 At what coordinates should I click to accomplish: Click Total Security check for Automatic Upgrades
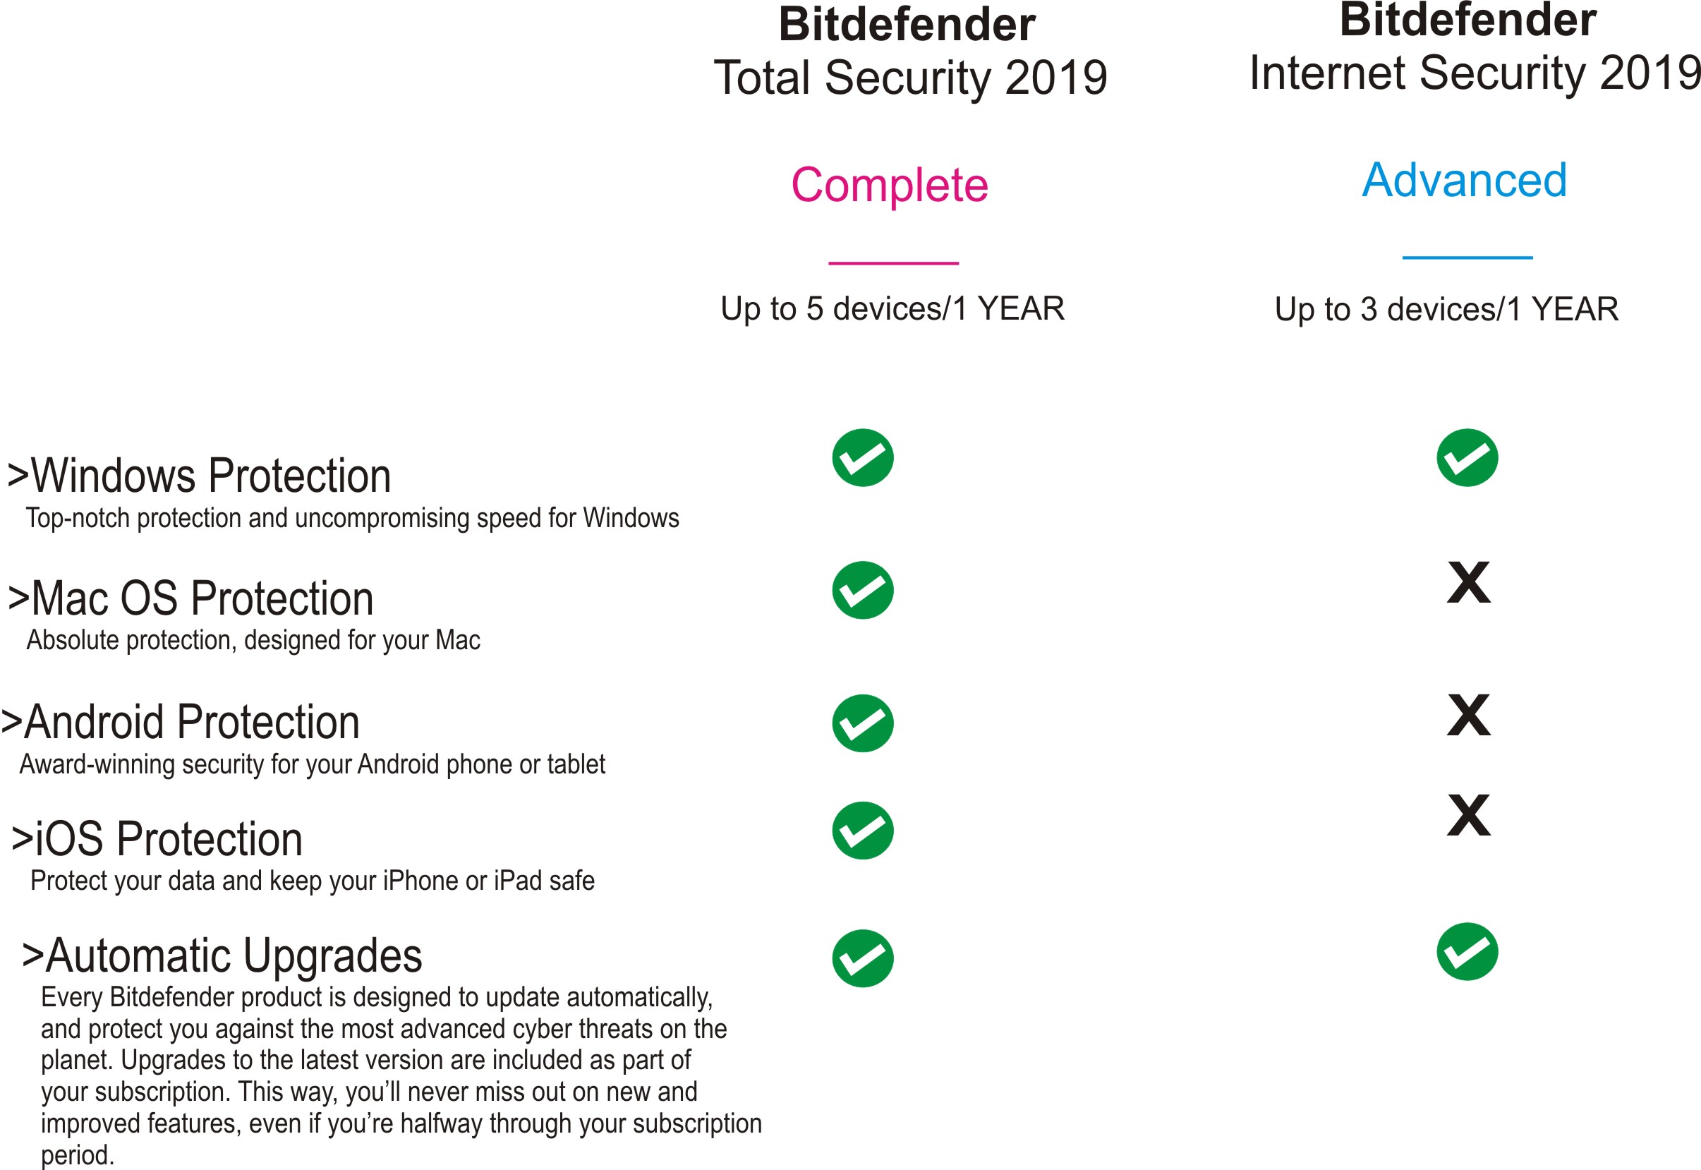863,958
